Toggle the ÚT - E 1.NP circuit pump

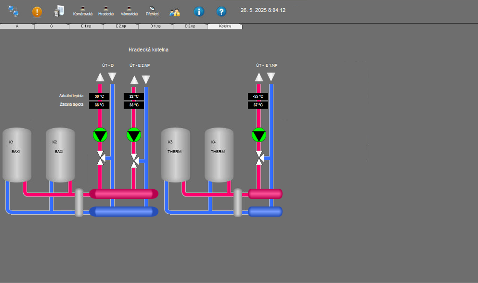[259, 135]
